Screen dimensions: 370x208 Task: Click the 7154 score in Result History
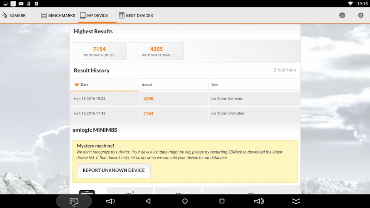(x=148, y=113)
